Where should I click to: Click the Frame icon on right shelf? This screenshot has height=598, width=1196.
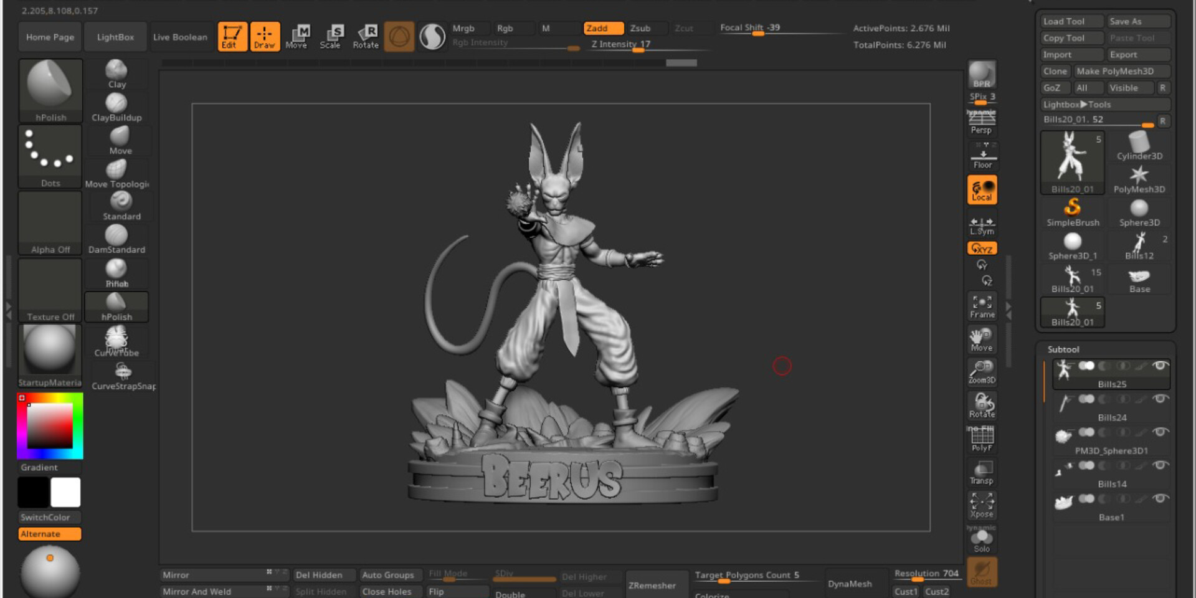[x=981, y=305]
